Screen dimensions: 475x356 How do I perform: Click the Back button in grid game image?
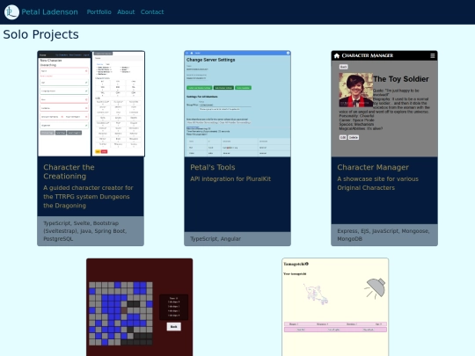(x=174, y=327)
